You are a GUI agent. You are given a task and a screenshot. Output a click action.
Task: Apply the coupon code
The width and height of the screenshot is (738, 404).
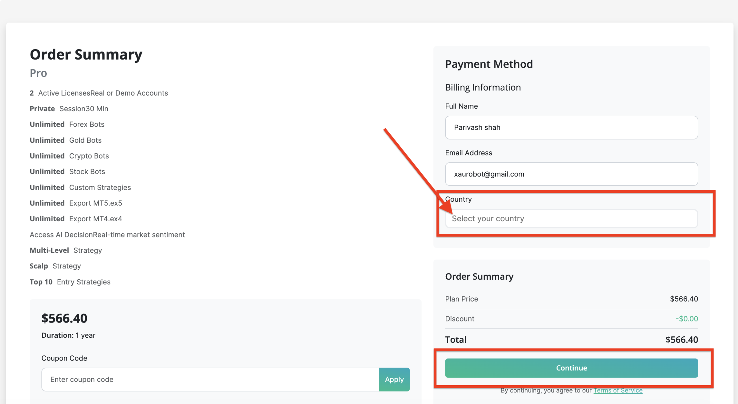[x=394, y=379]
